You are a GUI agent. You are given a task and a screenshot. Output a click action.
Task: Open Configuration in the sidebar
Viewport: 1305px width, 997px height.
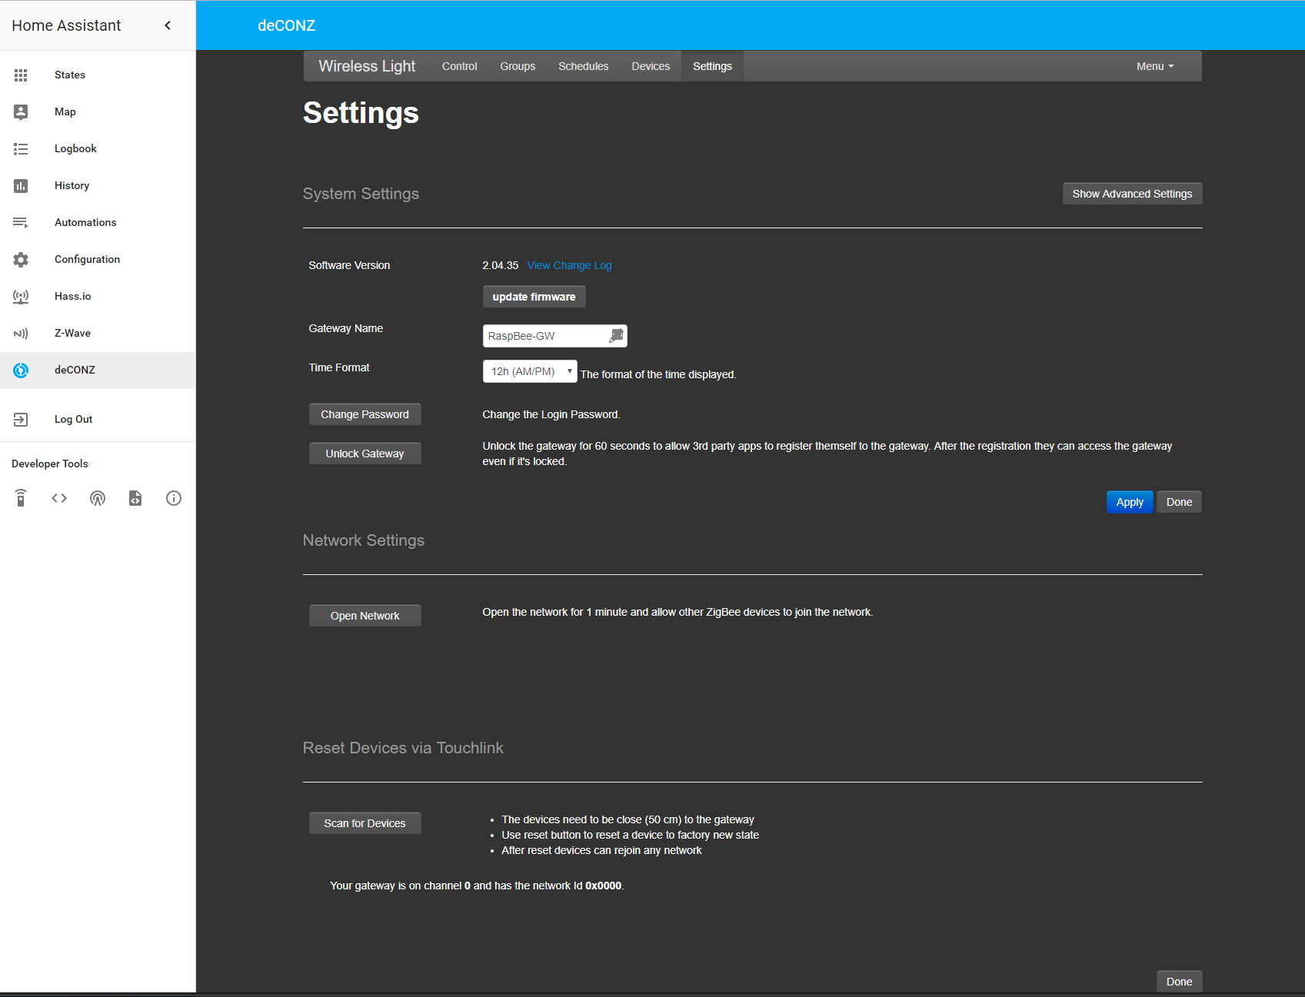tap(98, 259)
